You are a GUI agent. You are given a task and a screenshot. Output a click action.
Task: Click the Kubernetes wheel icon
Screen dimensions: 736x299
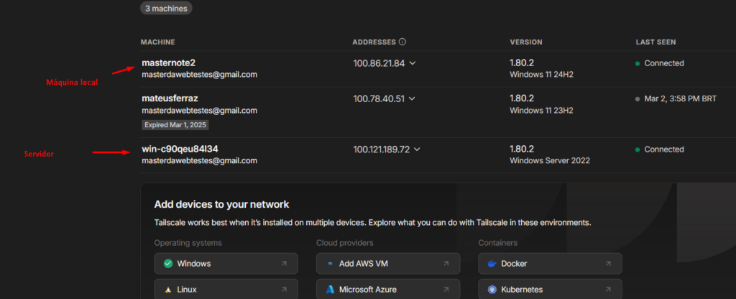pos(492,290)
